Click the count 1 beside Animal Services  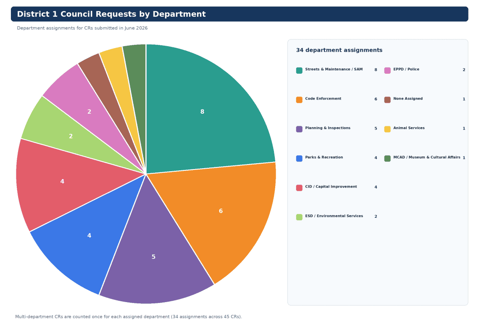[x=464, y=128]
